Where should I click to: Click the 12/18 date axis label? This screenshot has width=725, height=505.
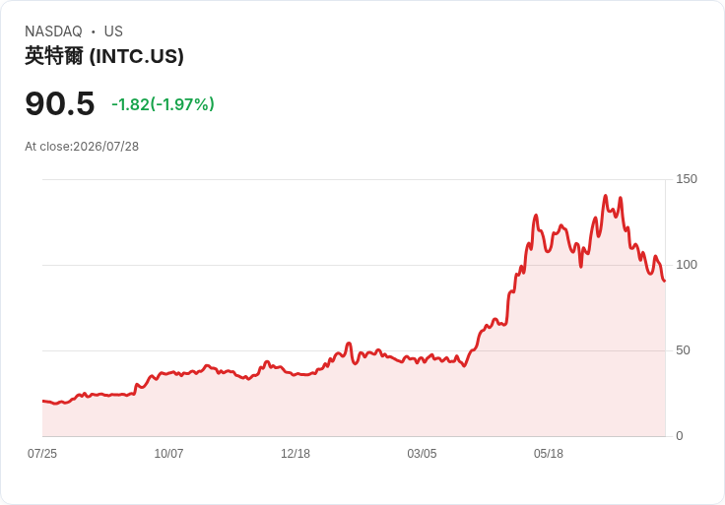coord(296,453)
